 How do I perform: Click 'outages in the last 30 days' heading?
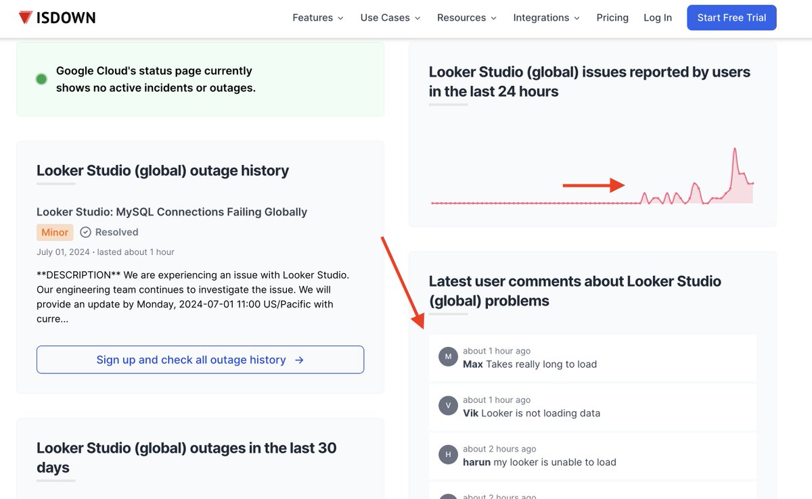tap(187, 458)
